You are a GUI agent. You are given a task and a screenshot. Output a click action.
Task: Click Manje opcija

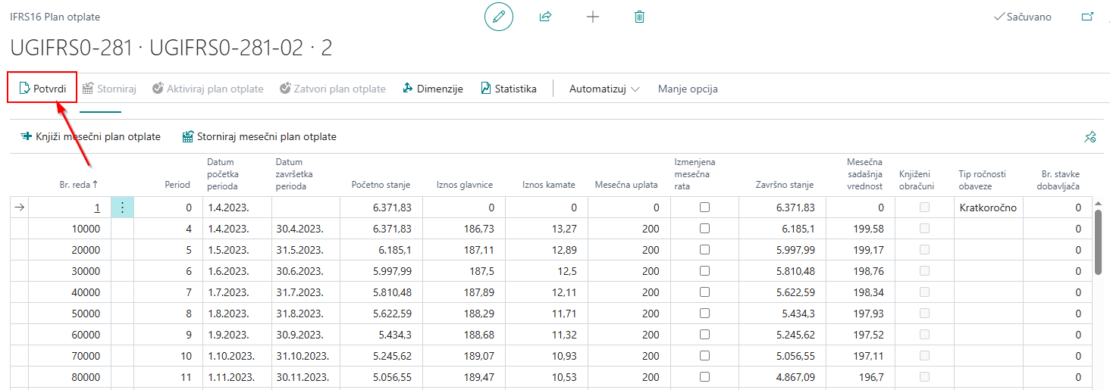[x=688, y=89]
